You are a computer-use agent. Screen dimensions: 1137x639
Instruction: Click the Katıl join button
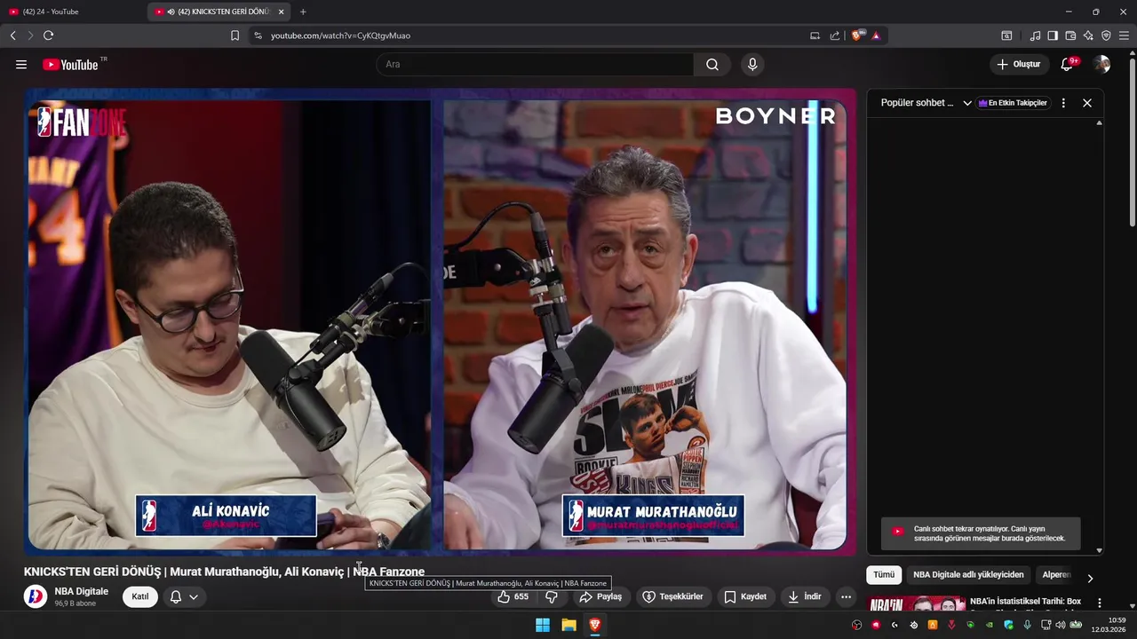[140, 596]
